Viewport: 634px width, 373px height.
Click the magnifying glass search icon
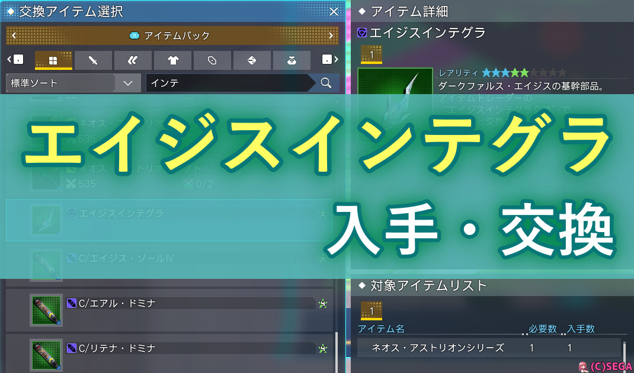coord(326,83)
